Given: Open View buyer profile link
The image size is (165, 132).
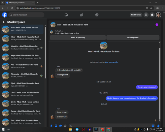Looking at the screenshot, I should pyautogui.click(x=111, y=62).
